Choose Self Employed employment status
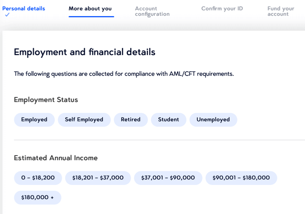Image resolution: width=305 pixels, height=214 pixels. point(84,120)
